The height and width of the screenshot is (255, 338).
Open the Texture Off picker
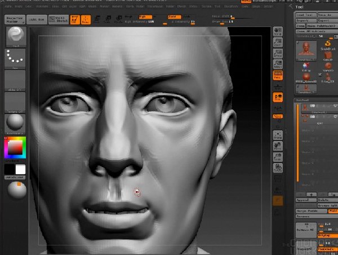pyautogui.click(x=15, y=102)
